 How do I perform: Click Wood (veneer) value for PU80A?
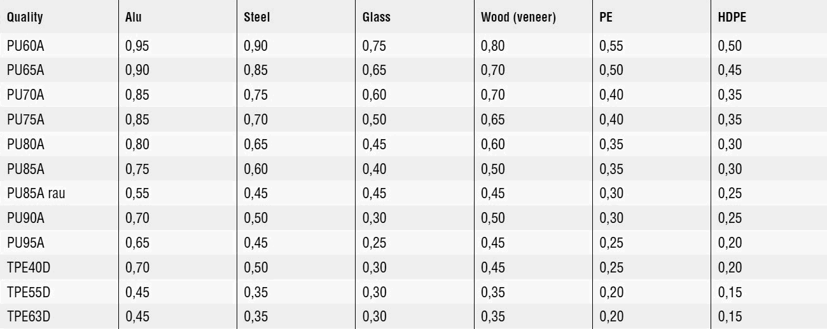[x=492, y=143]
